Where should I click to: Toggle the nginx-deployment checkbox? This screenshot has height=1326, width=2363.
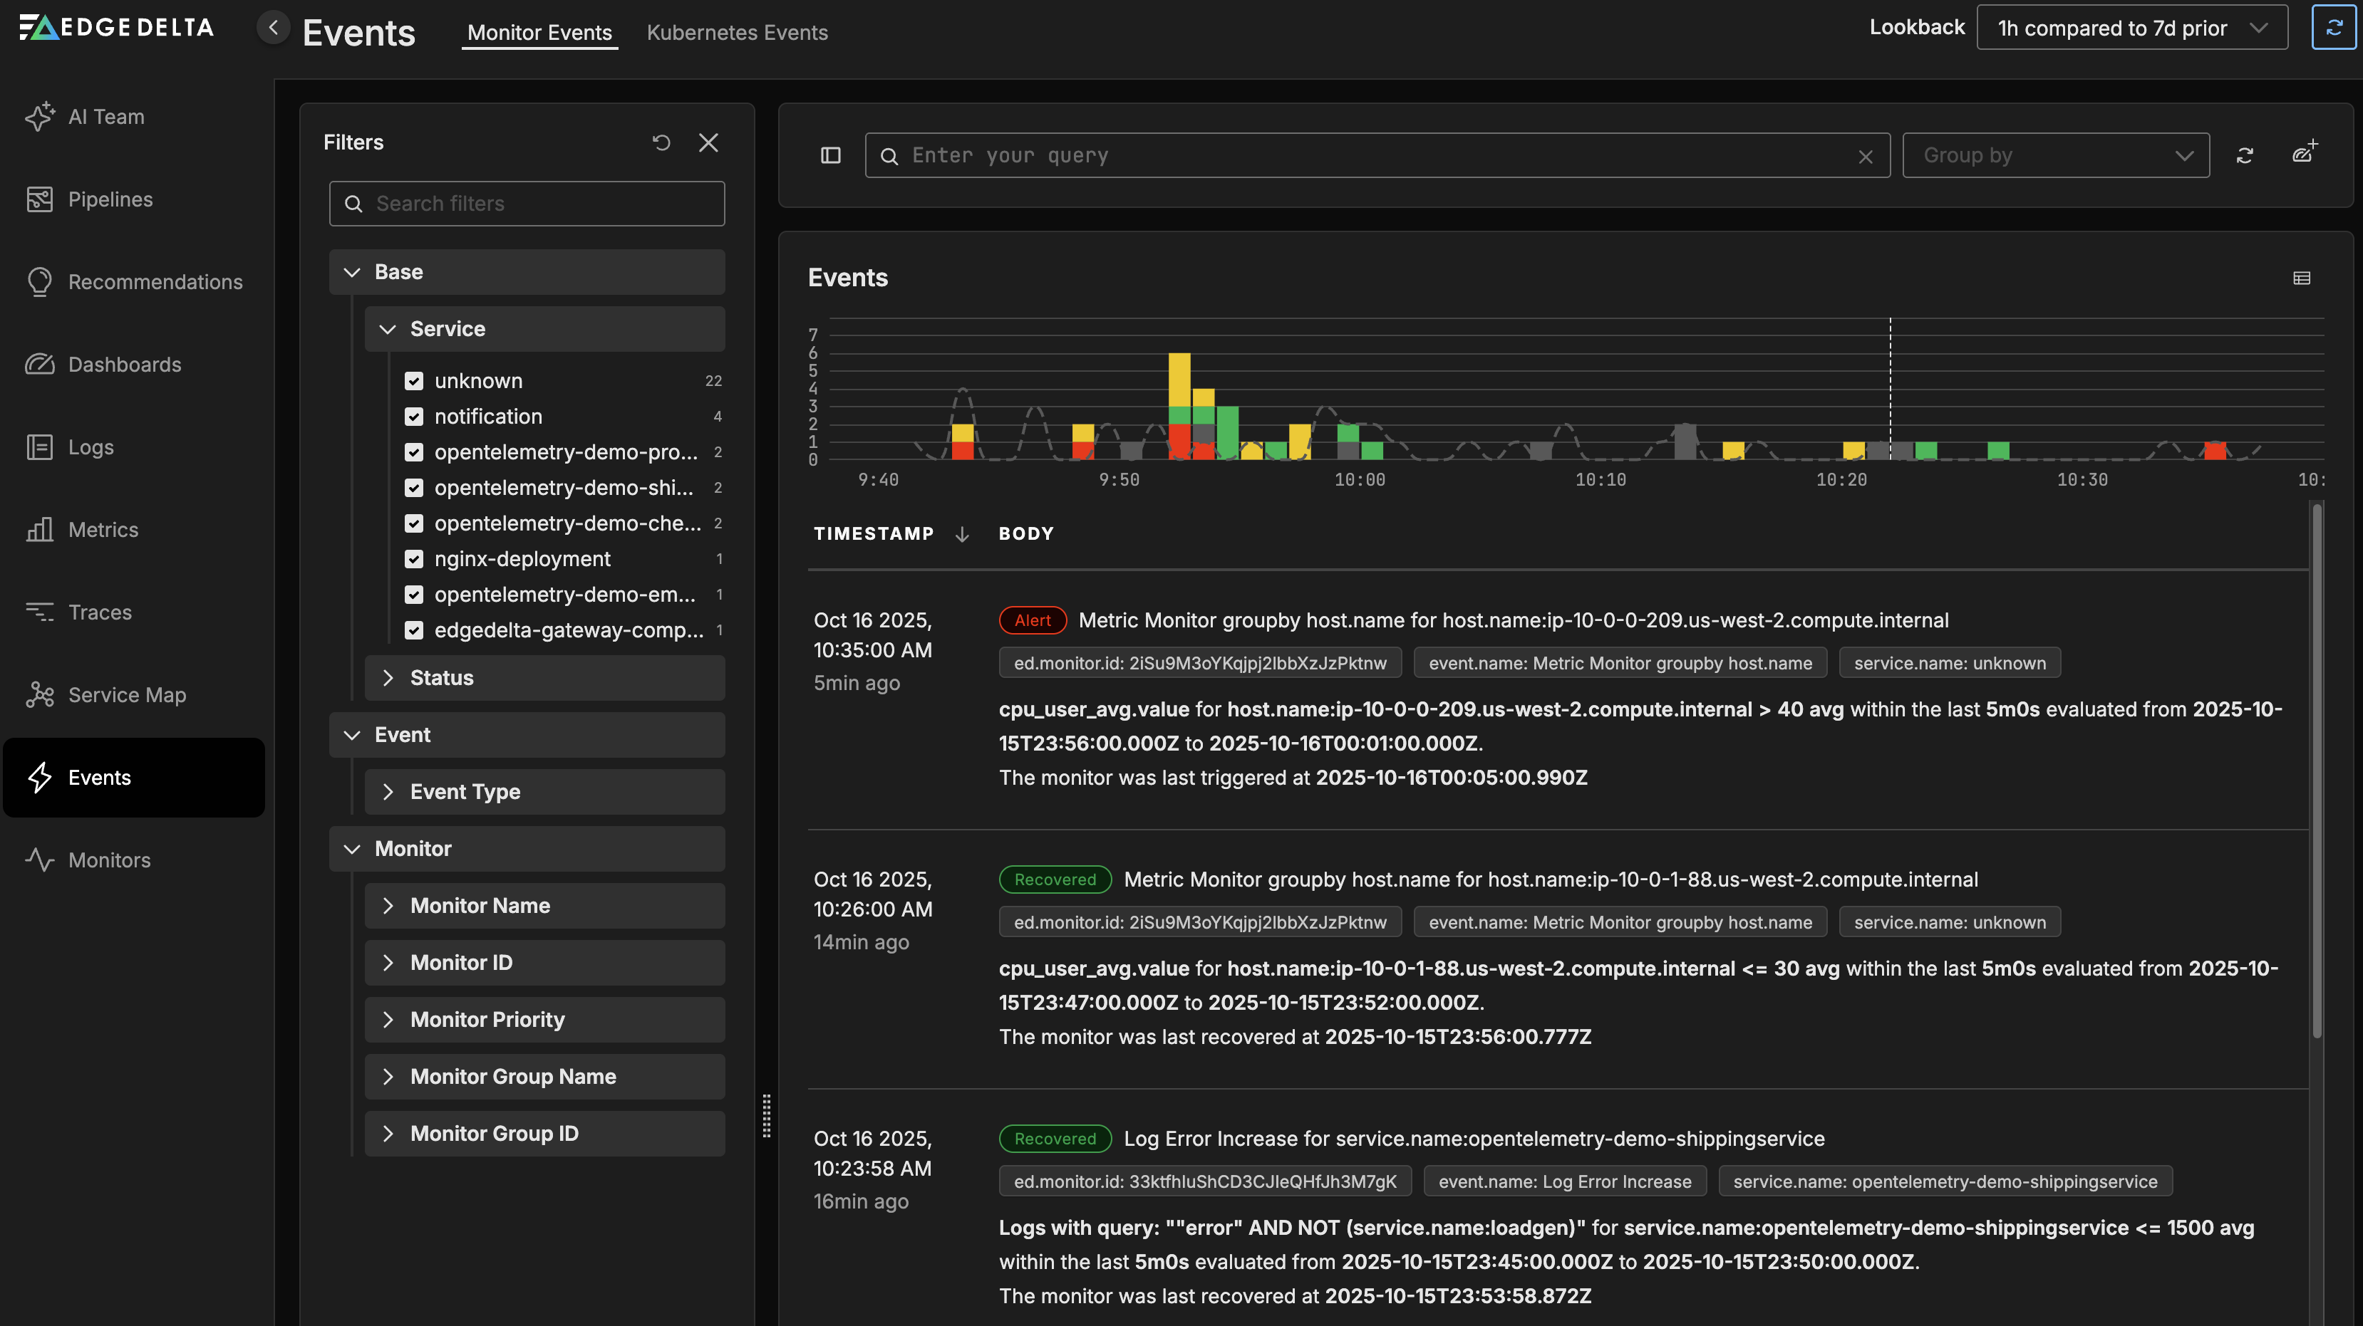point(415,558)
